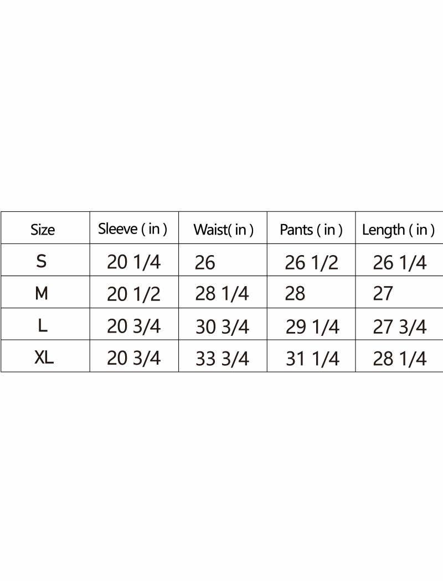Click length value 27 3/4 for size L
This screenshot has width=443, height=581.
point(400,327)
